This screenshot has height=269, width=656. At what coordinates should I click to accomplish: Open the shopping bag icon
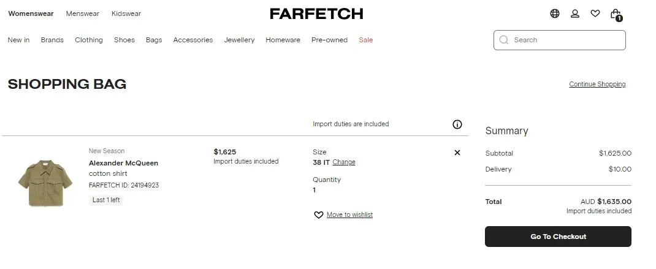[x=616, y=14]
